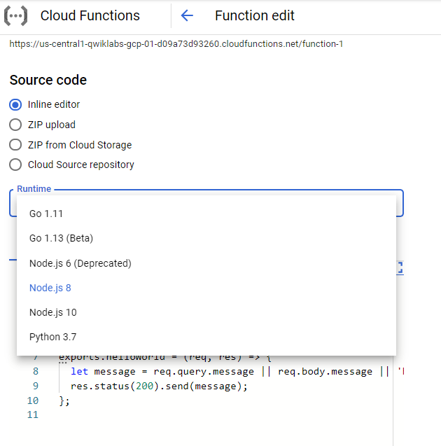The width and height of the screenshot is (441, 446).
Task: Click the Function edit heading
Action: pos(255,15)
